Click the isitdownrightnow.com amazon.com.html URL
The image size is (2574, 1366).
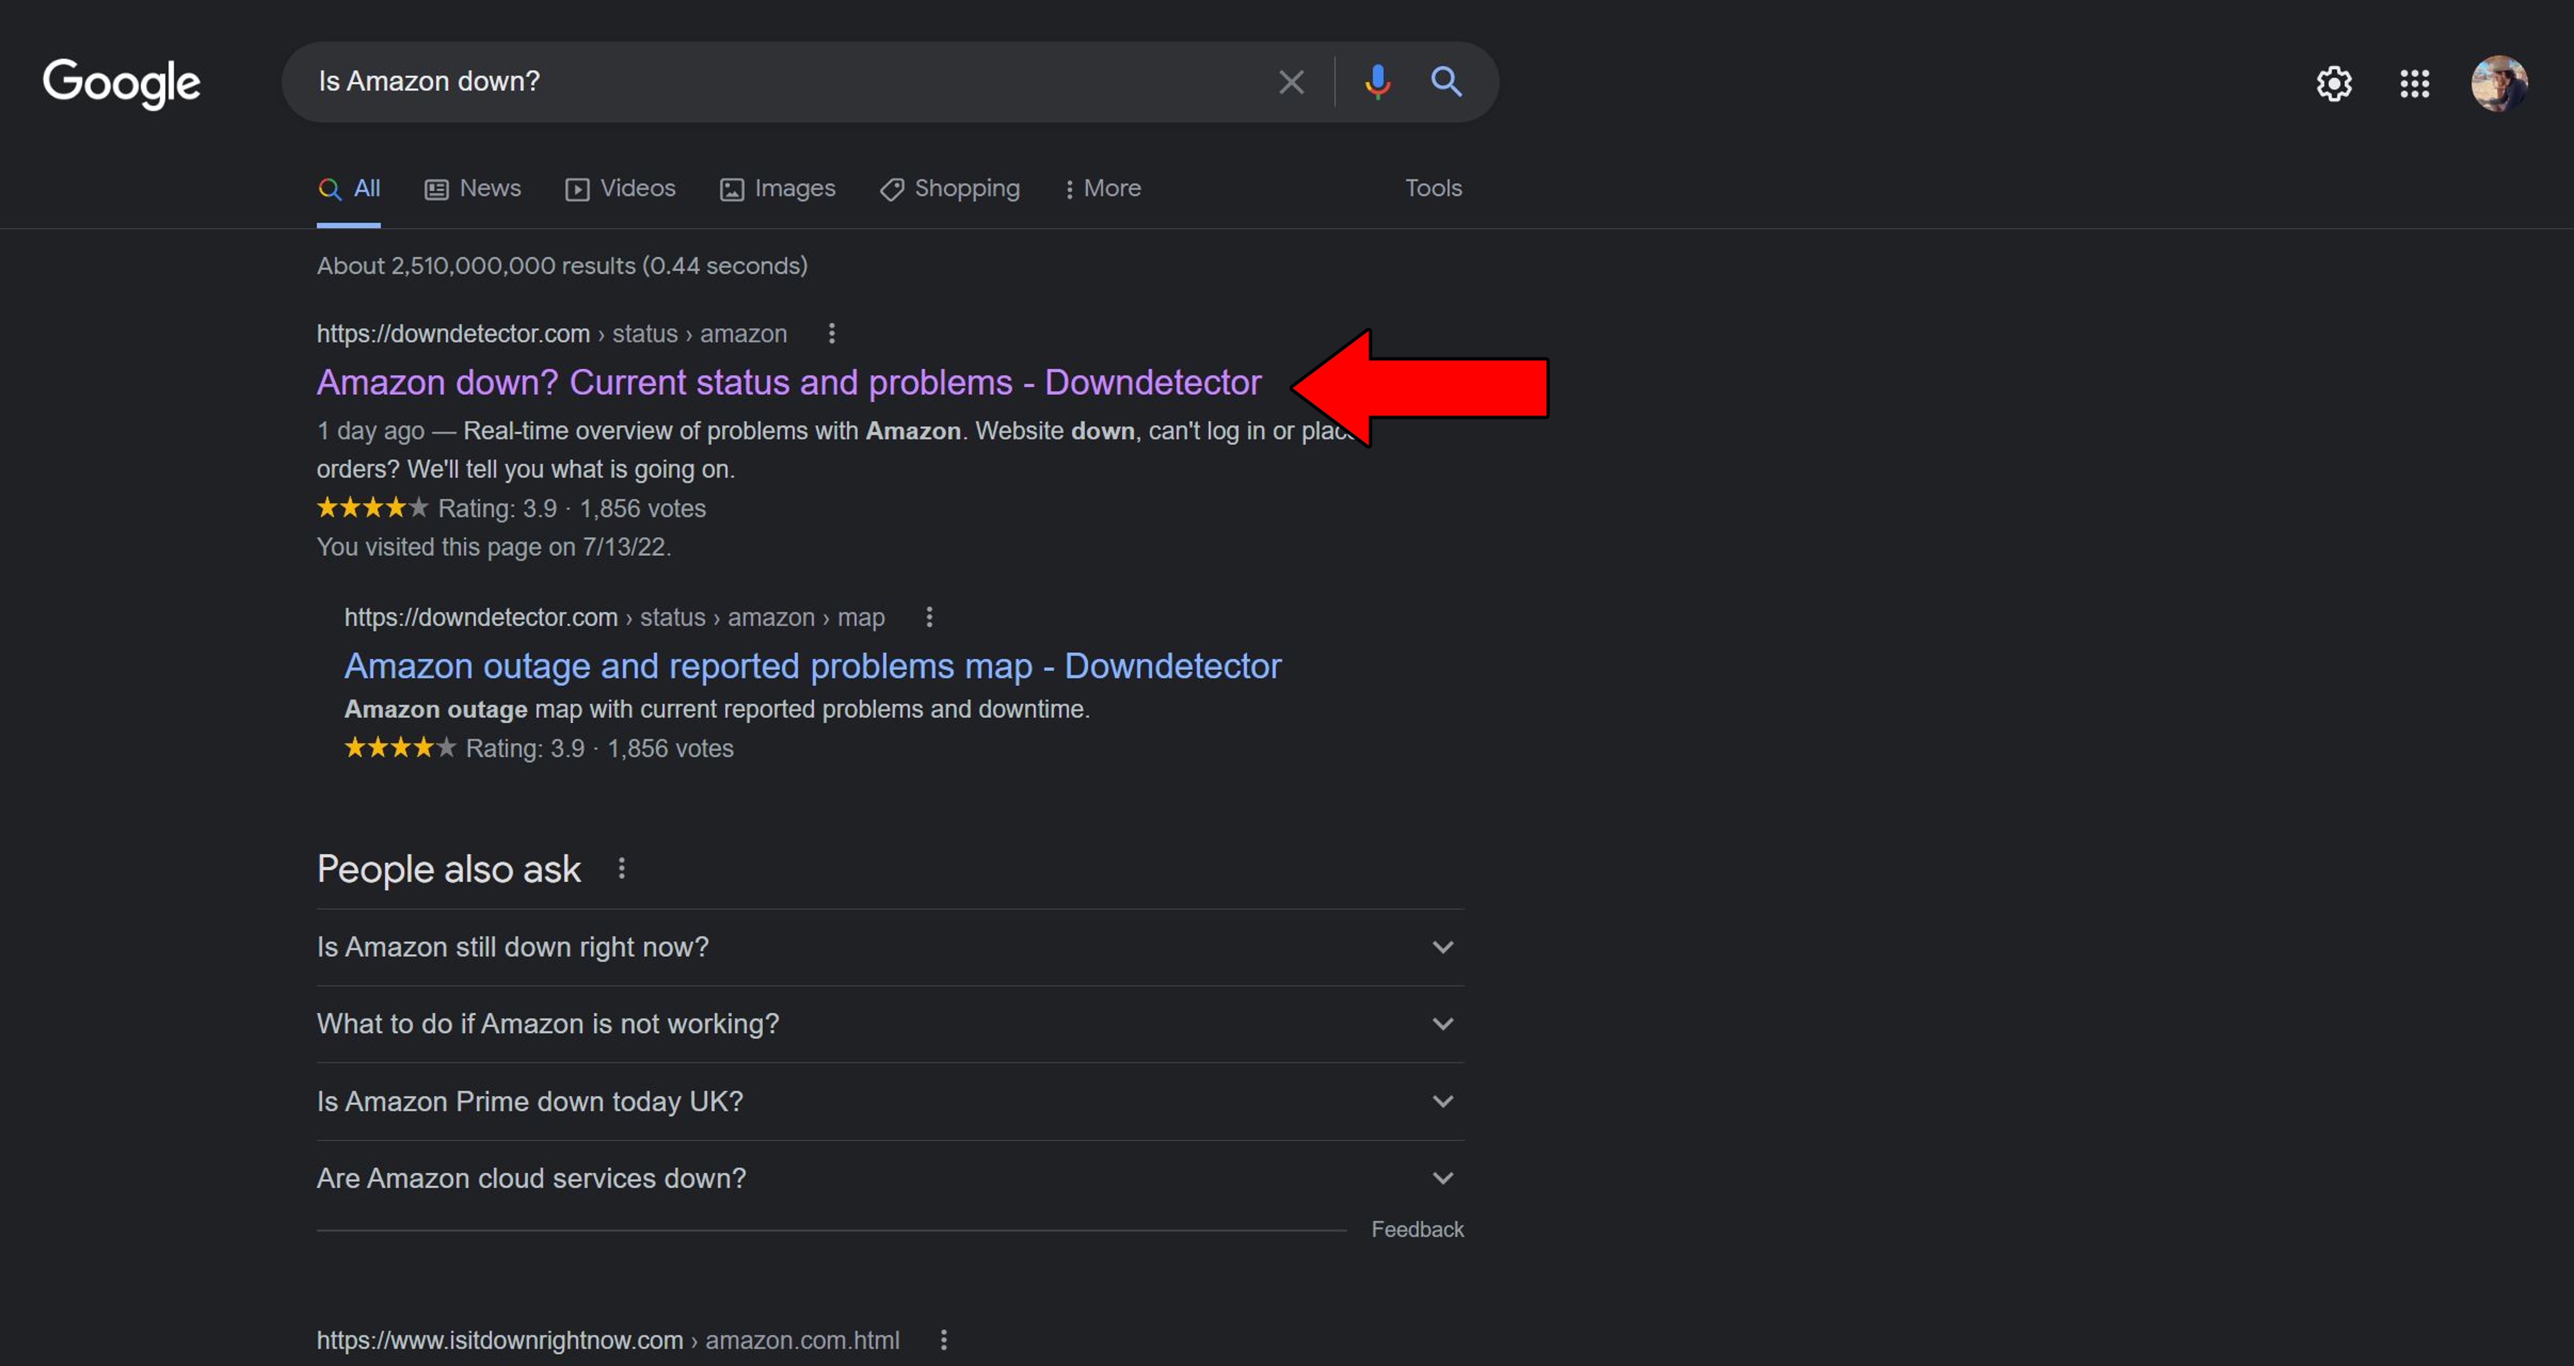[608, 1340]
